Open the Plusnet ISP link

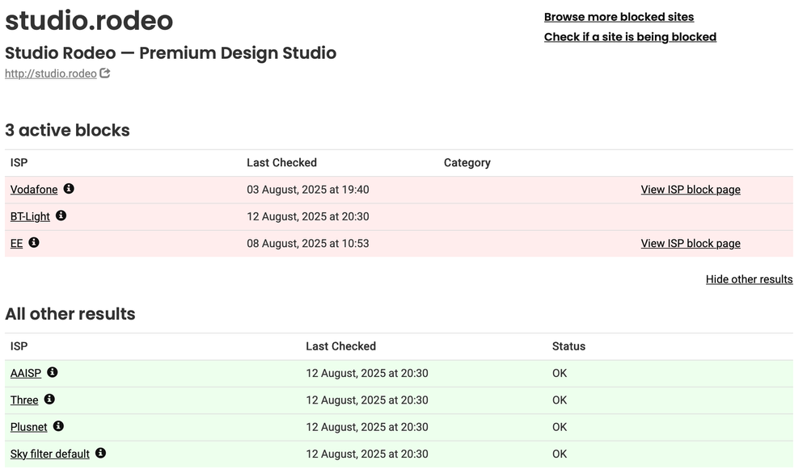coord(28,427)
